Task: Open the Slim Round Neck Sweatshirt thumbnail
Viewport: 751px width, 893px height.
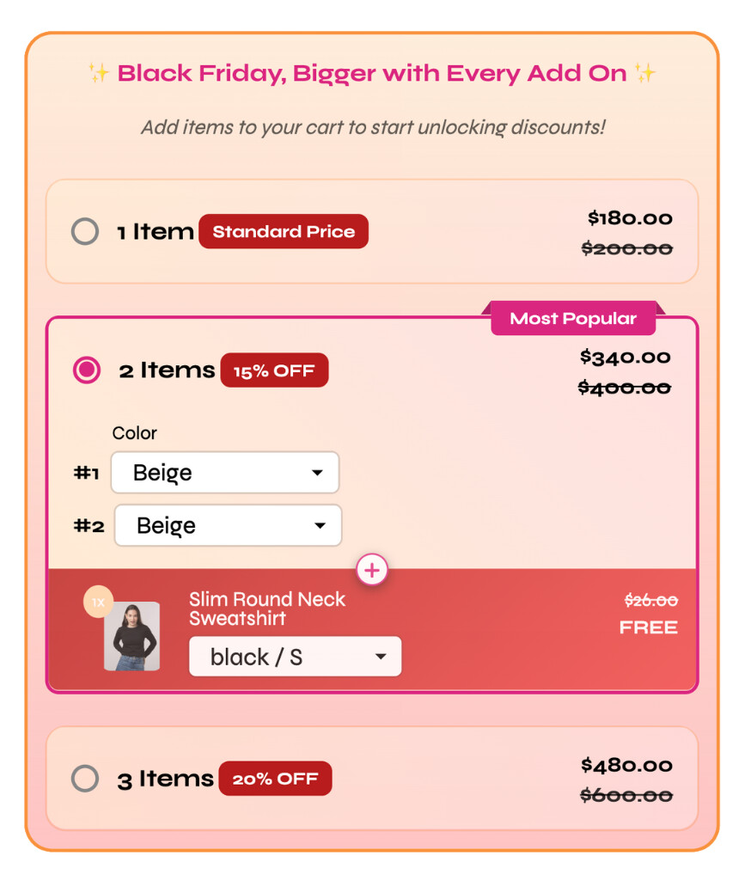Action: tap(131, 637)
